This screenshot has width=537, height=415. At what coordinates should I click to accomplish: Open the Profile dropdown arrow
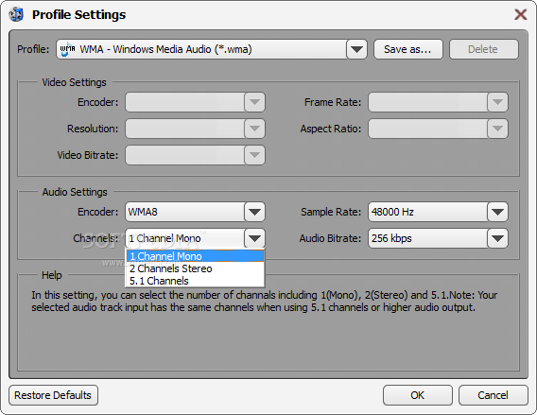click(356, 49)
